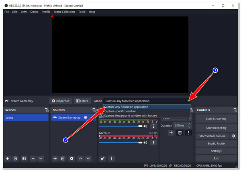Move scene down arrow in Scenes panel
Image resolution: width=241 pixels, height=171 pixels.
pos(41,159)
